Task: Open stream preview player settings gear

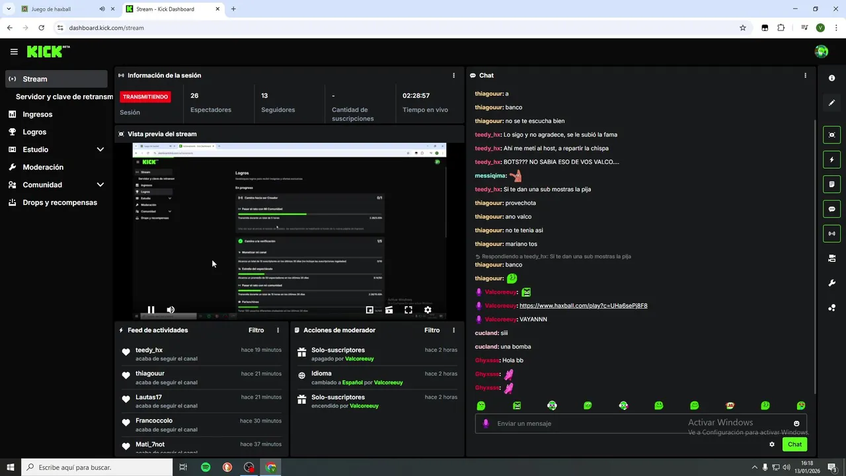Action: 428,309
